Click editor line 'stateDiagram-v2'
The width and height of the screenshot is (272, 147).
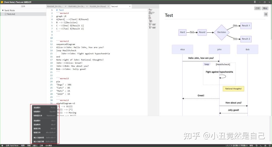(65, 103)
